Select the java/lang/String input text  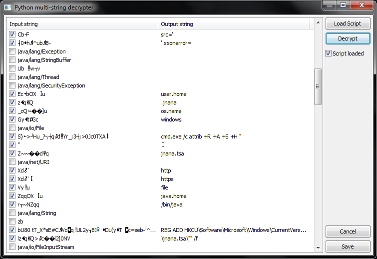[37, 213]
